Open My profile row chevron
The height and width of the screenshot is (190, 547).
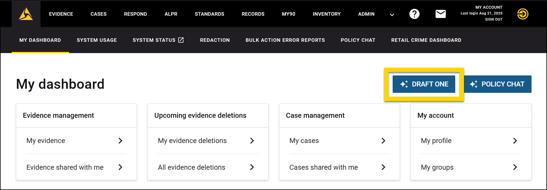coord(515,141)
